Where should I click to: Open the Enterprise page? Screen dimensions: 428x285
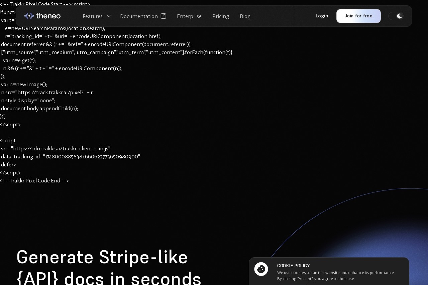pyautogui.click(x=189, y=16)
